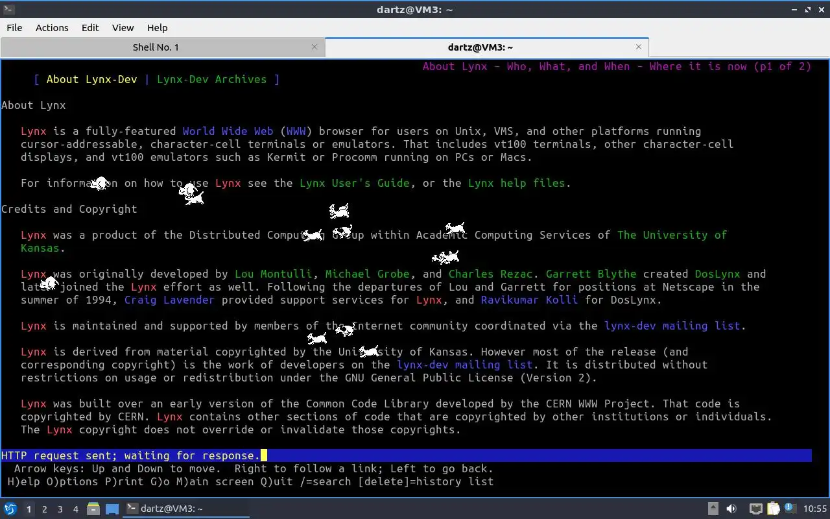Follow the Charles Rezac link
Image resolution: width=830 pixels, height=519 pixels.
coord(490,274)
